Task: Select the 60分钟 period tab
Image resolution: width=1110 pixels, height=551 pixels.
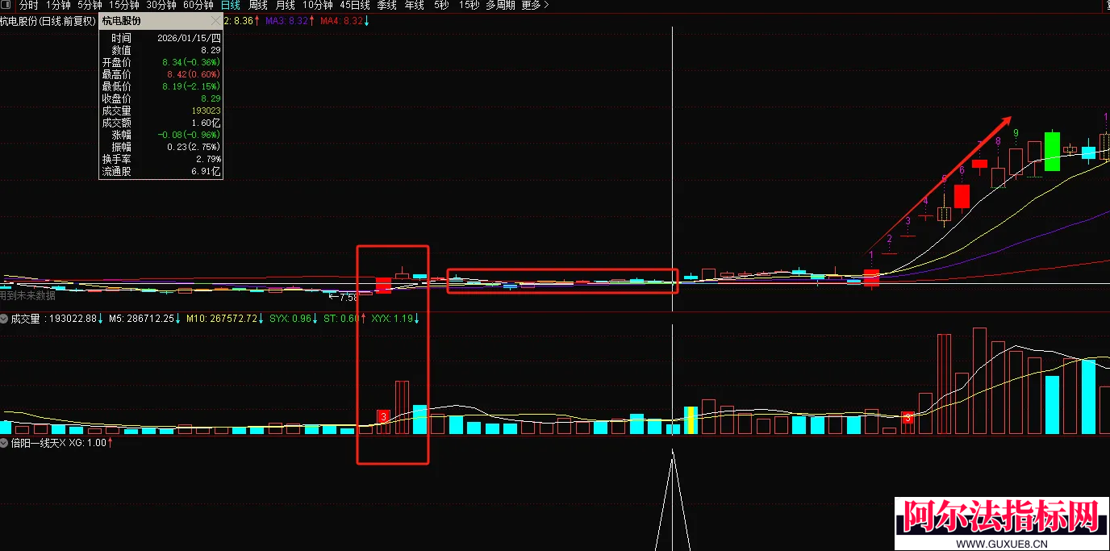Action: [x=198, y=5]
